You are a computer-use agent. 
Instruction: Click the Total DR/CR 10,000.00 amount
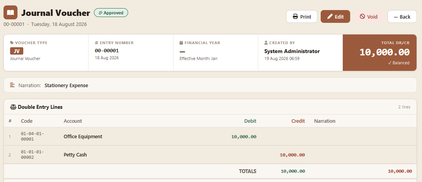[385, 52]
